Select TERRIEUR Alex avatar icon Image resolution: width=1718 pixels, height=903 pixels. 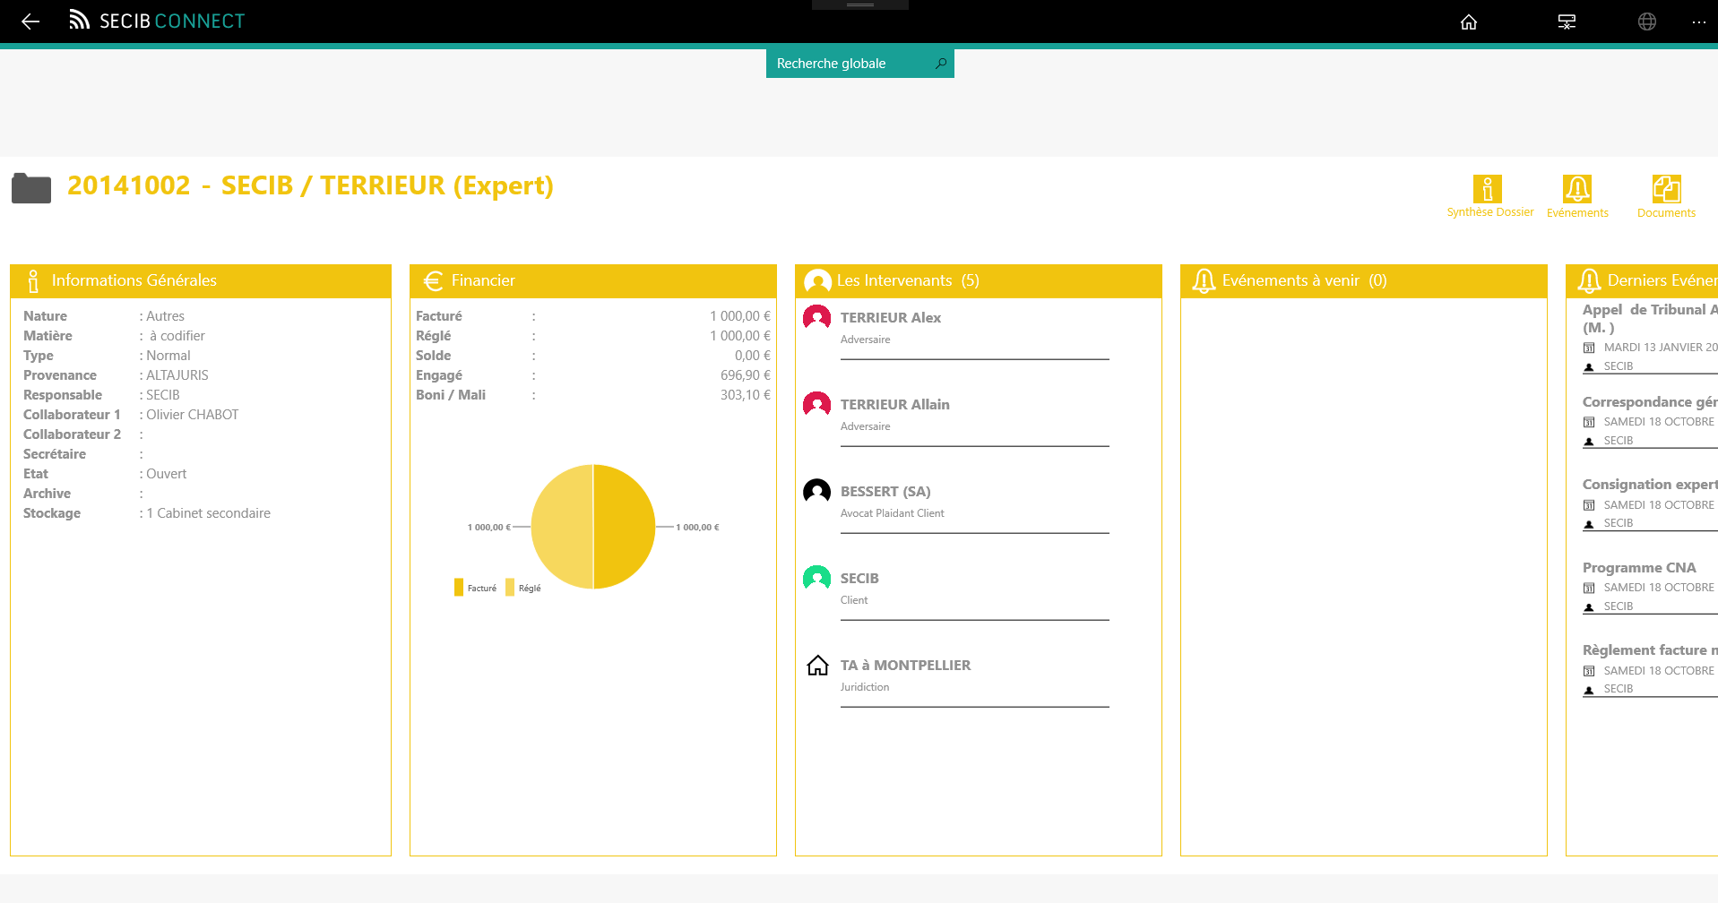(816, 317)
